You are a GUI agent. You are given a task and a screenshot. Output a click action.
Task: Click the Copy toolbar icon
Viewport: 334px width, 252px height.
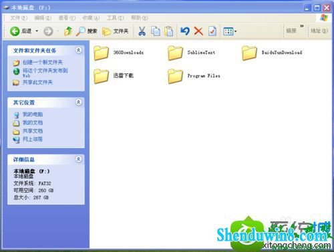(156, 31)
